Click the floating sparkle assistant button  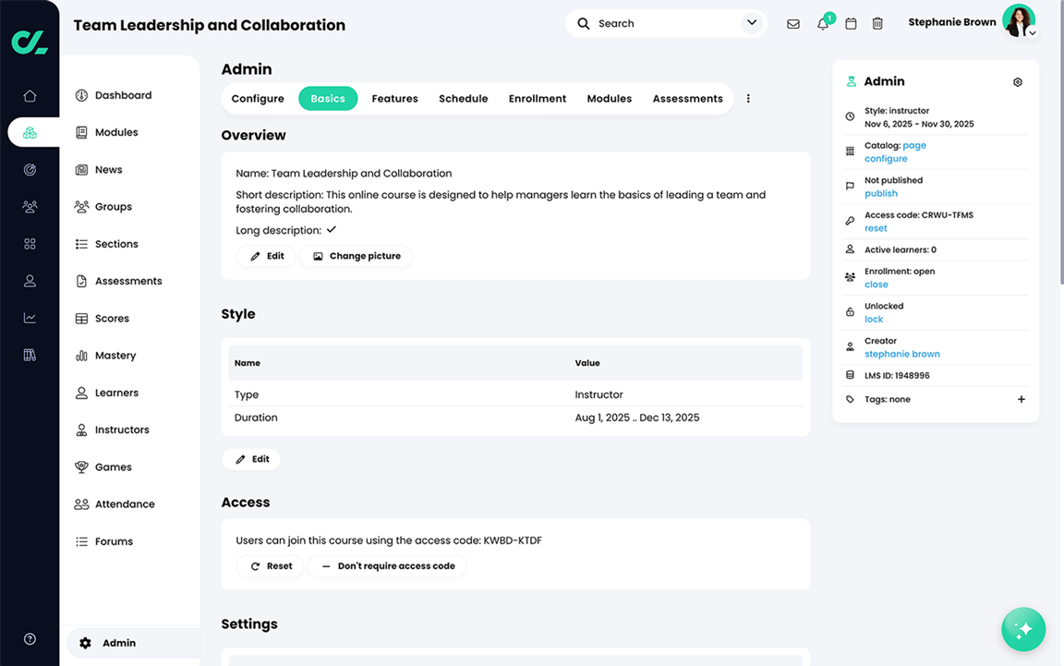coord(1023,629)
